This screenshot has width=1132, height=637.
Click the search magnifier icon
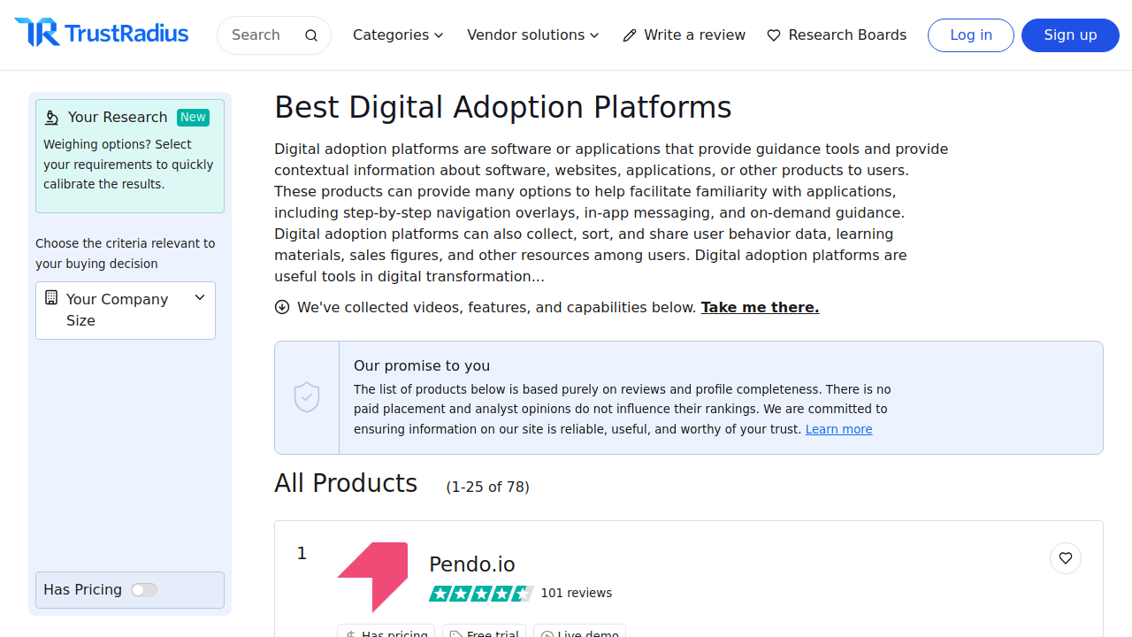(x=311, y=35)
